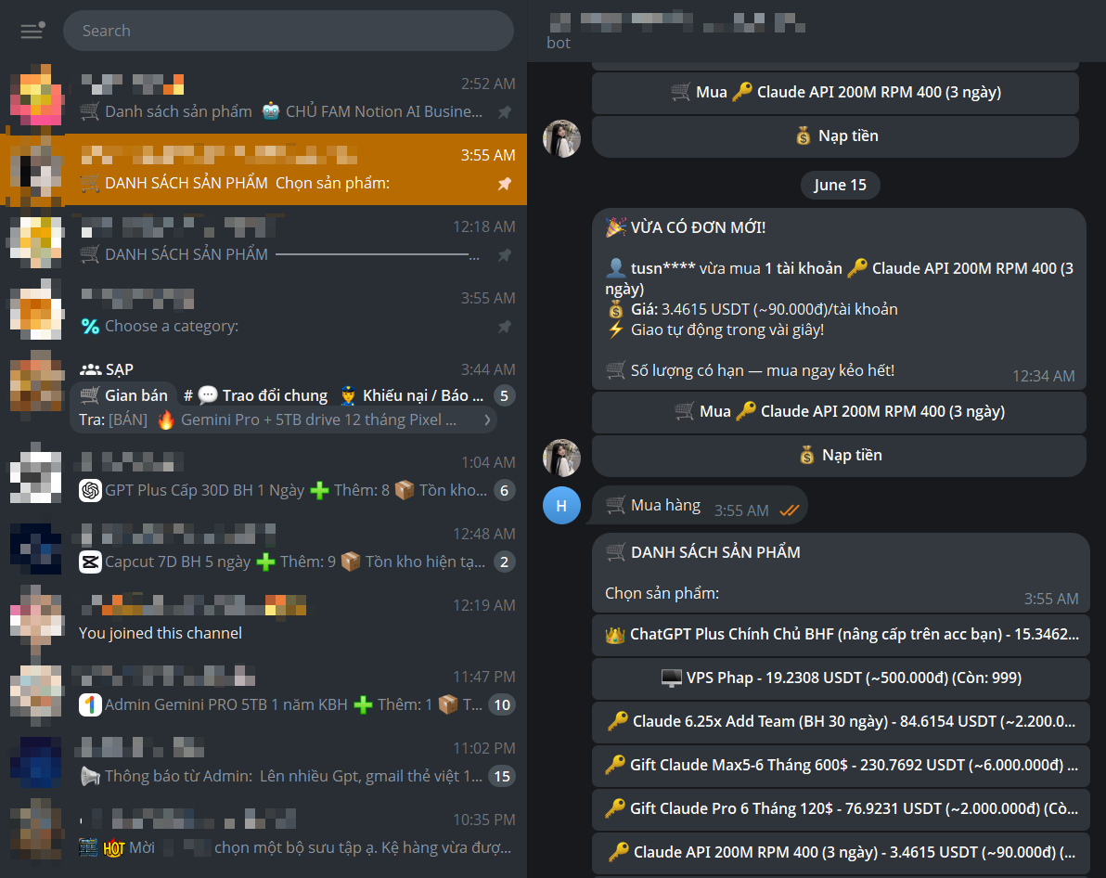Select the 'Khiếu nại / Báo' topic

click(412, 395)
